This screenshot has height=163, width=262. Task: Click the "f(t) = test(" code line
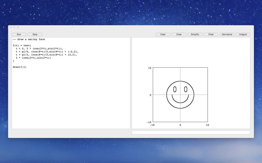pyautogui.click(x=22, y=45)
